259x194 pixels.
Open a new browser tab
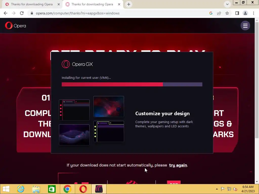pos(129,4)
